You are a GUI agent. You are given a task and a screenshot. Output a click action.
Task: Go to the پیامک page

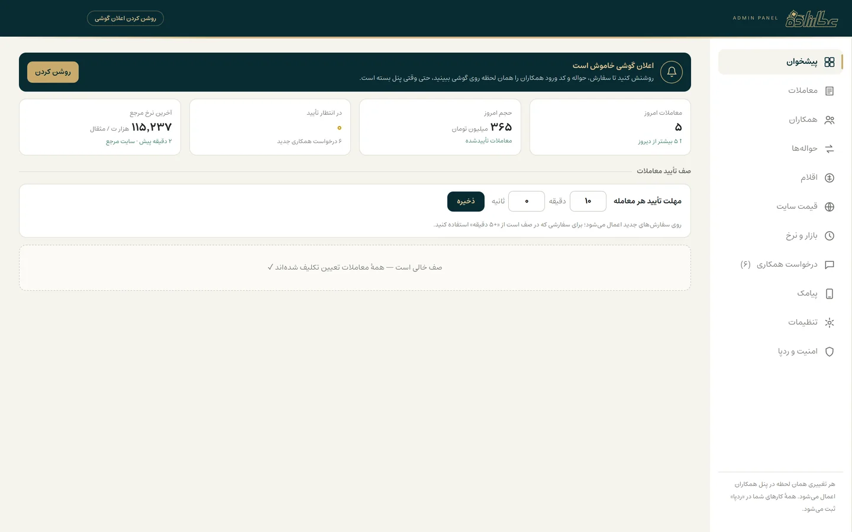click(780, 294)
